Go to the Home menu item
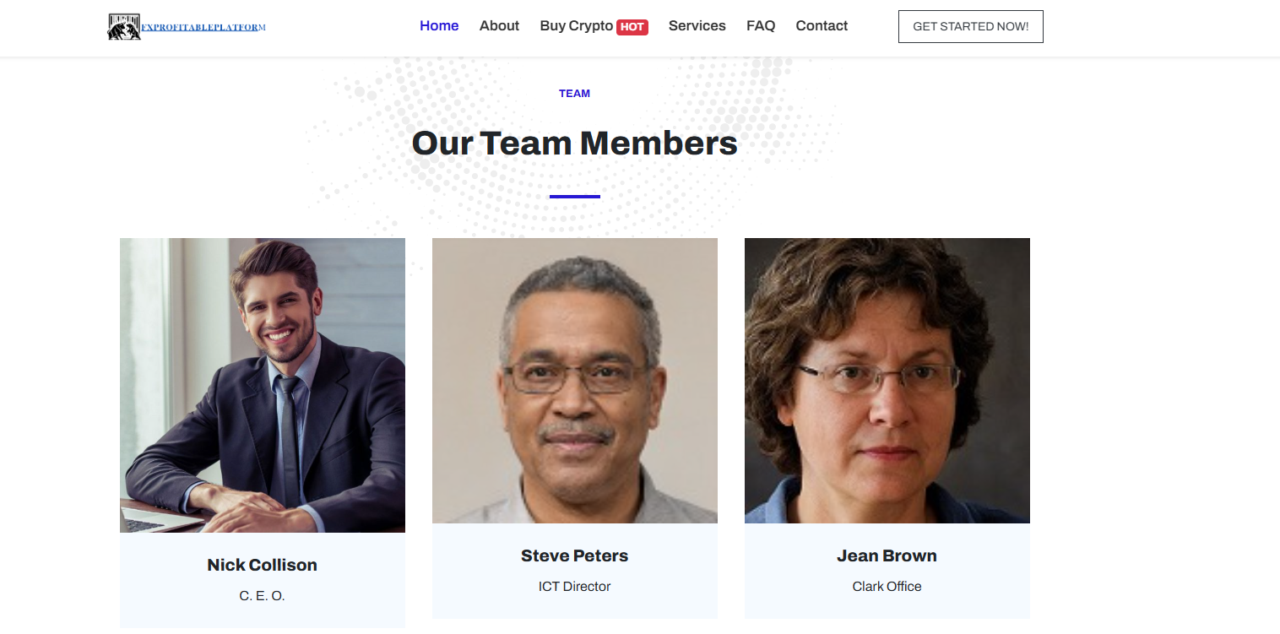 439,26
